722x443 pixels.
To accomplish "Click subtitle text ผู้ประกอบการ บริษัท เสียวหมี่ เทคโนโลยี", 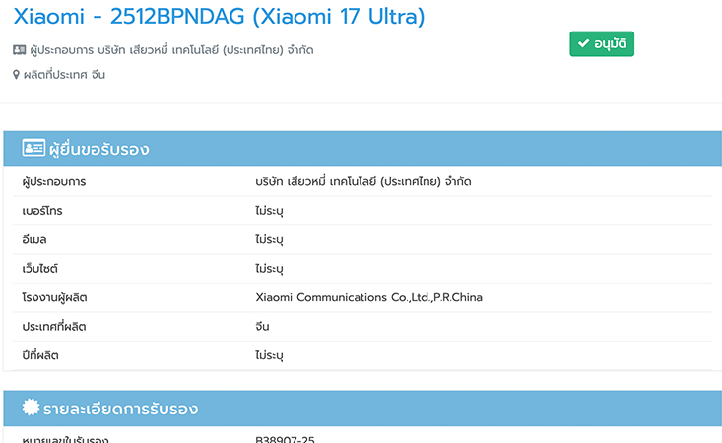I will 171,49.
